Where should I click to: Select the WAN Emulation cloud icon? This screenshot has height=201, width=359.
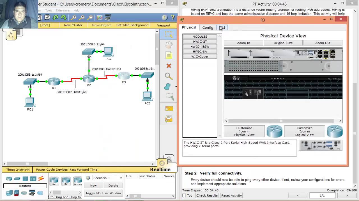click(24, 193)
